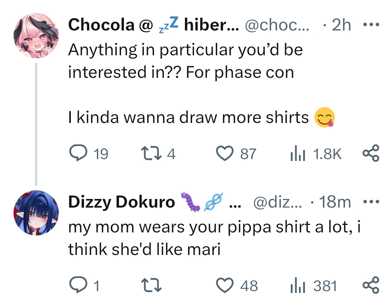Open the @diz... handle link
This screenshot has width=392, height=305.
click(x=278, y=202)
